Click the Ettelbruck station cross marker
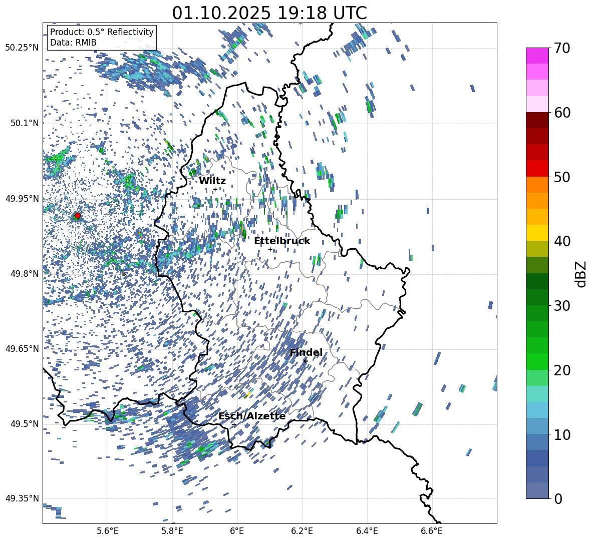This screenshot has width=593, height=541. pos(270,249)
